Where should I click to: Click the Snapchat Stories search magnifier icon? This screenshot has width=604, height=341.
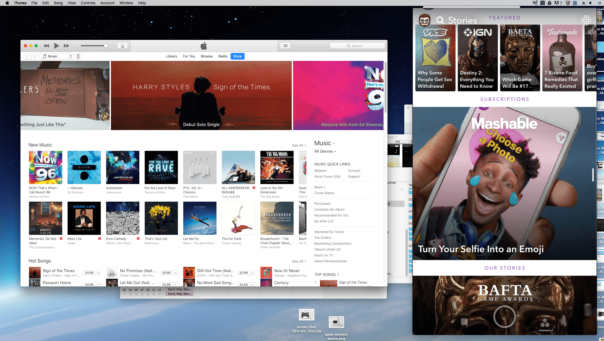click(440, 20)
